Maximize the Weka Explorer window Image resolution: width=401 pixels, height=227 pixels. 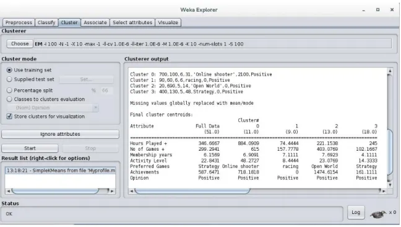377,10
